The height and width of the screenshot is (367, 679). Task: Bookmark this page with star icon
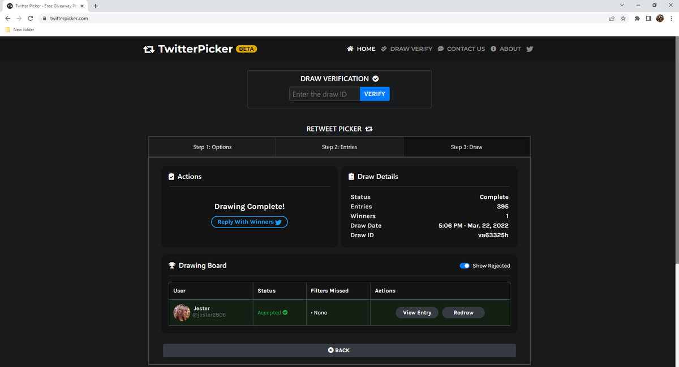pyautogui.click(x=623, y=18)
